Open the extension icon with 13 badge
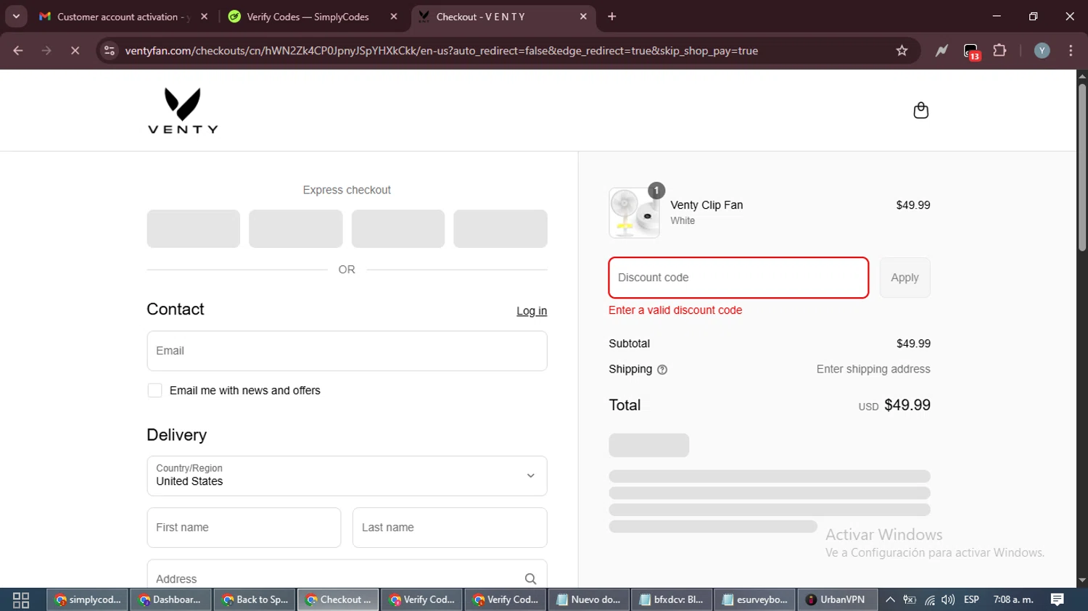This screenshot has height=611, width=1088. point(971,51)
